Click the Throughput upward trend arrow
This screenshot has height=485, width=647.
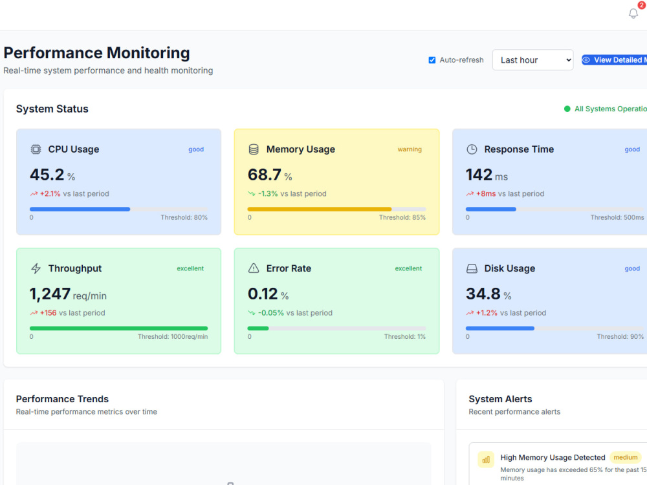click(34, 313)
